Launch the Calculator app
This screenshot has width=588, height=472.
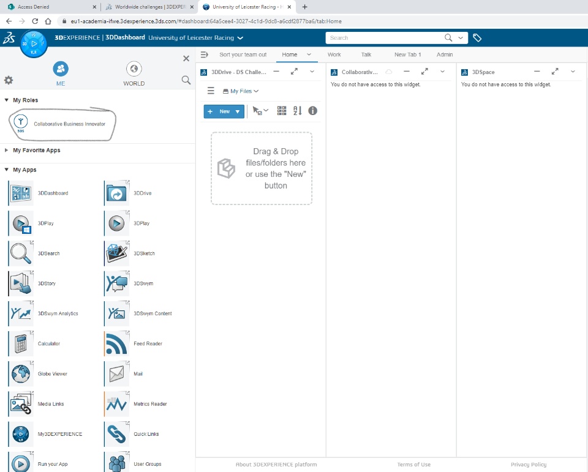tap(21, 344)
